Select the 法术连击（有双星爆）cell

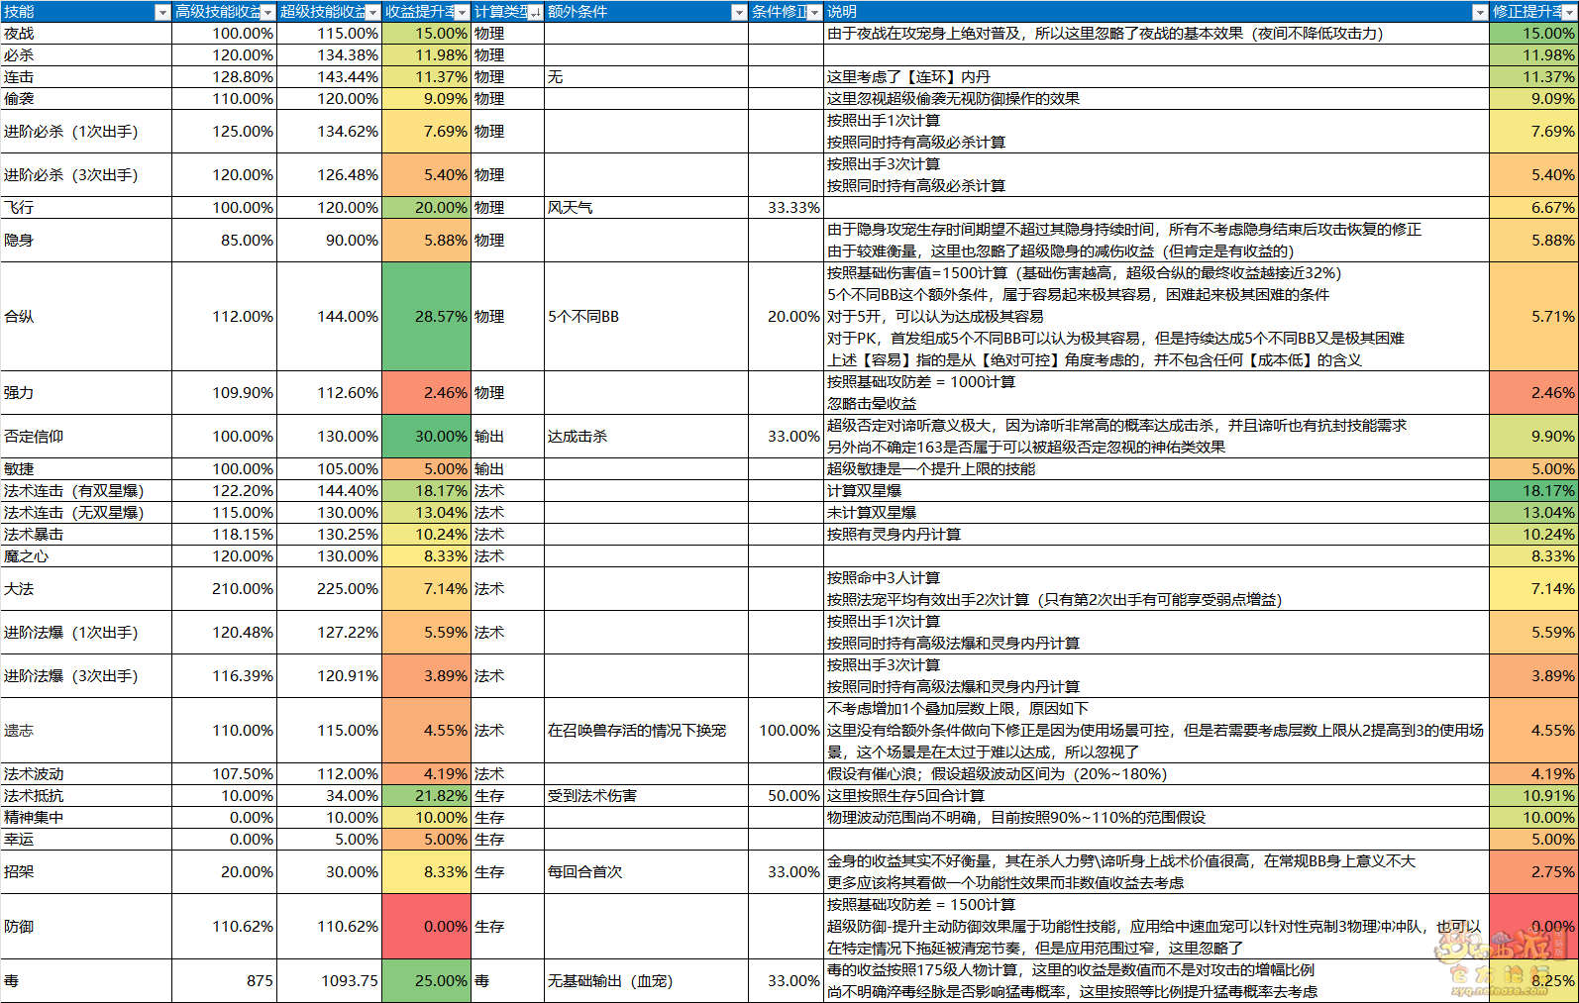(86, 491)
